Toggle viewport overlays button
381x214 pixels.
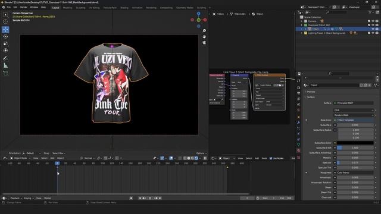171,158
